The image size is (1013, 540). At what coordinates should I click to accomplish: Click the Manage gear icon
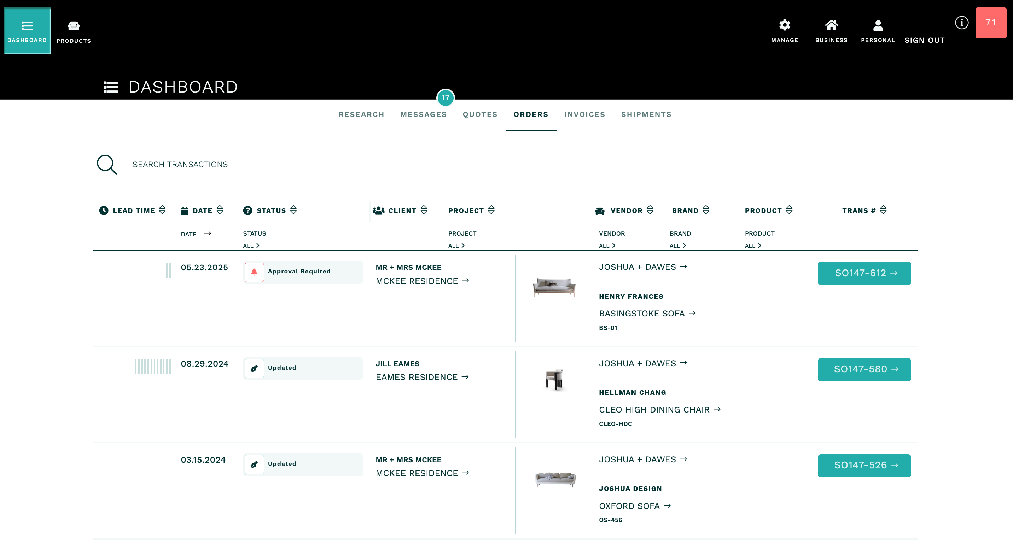point(785,25)
